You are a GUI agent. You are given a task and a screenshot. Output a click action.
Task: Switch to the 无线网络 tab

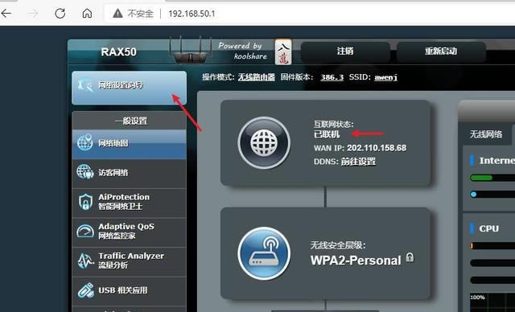point(486,134)
